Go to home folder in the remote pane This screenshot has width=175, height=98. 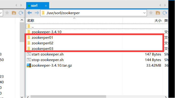[158, 13]
